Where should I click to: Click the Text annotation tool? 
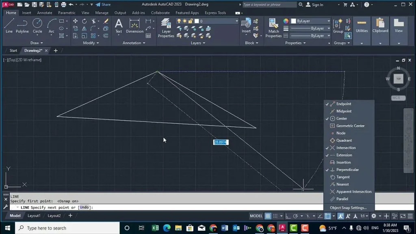(x=119, y=26)
